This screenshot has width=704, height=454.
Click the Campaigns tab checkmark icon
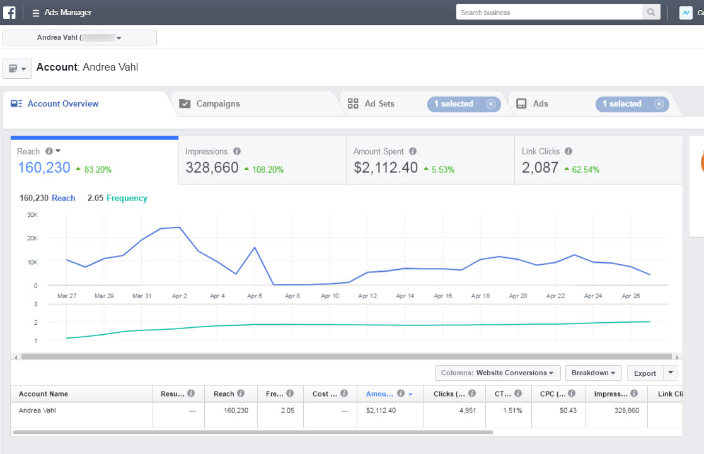tap(185, 104)
